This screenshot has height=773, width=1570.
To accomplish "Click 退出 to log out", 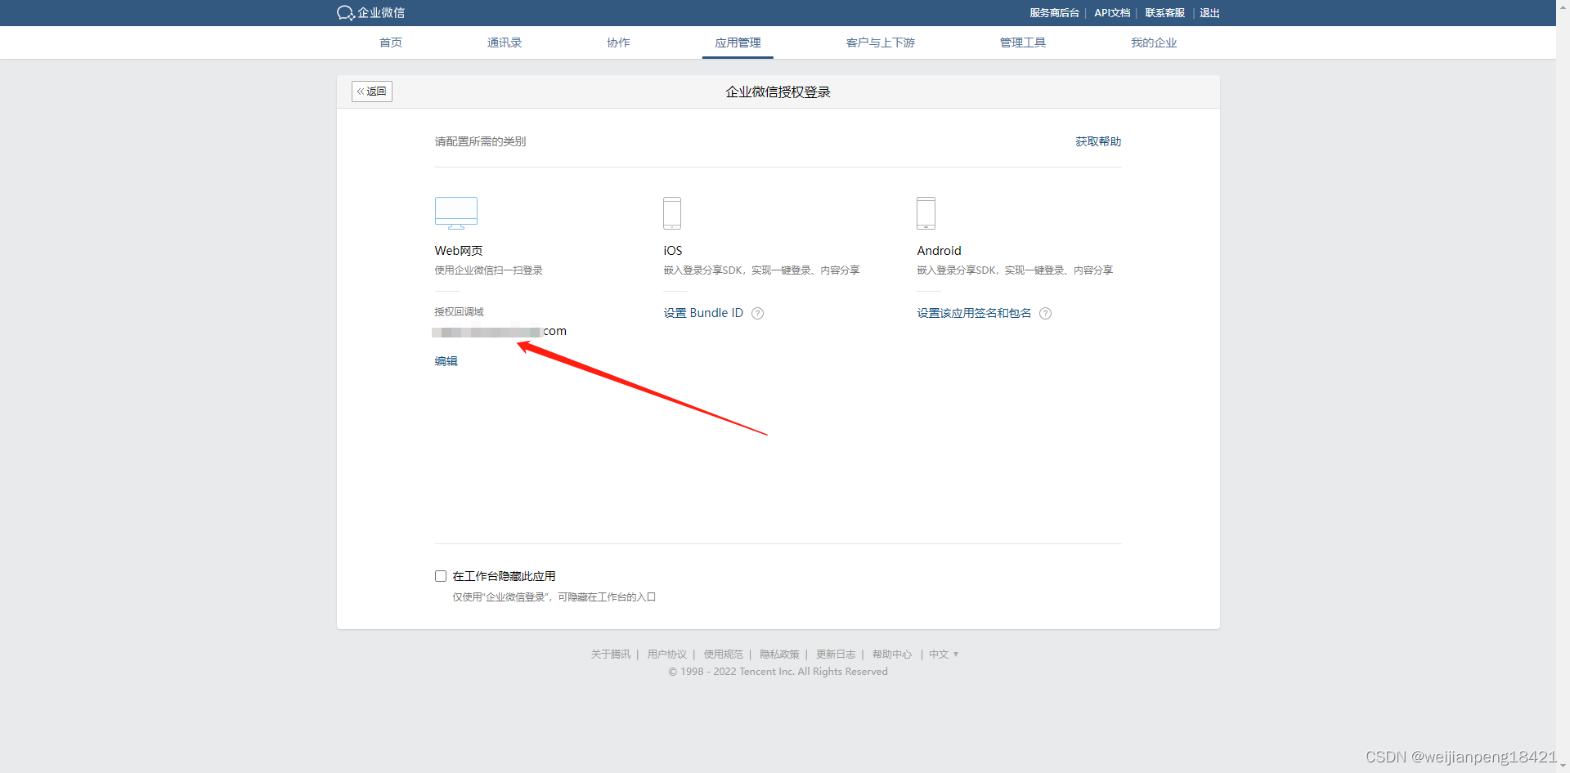I will click(x=1209, y=13).
